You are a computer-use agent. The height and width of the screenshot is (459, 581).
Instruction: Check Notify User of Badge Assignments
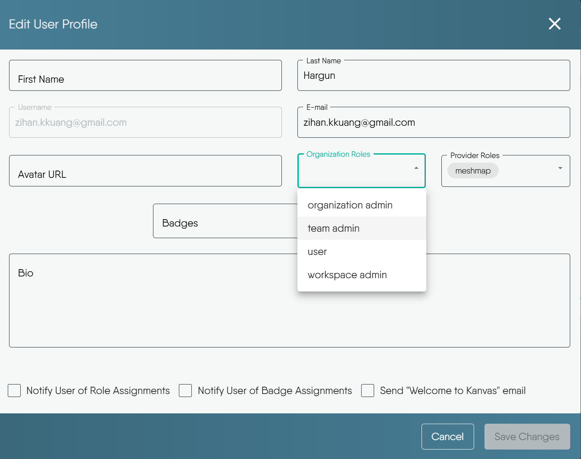(185, 391)
